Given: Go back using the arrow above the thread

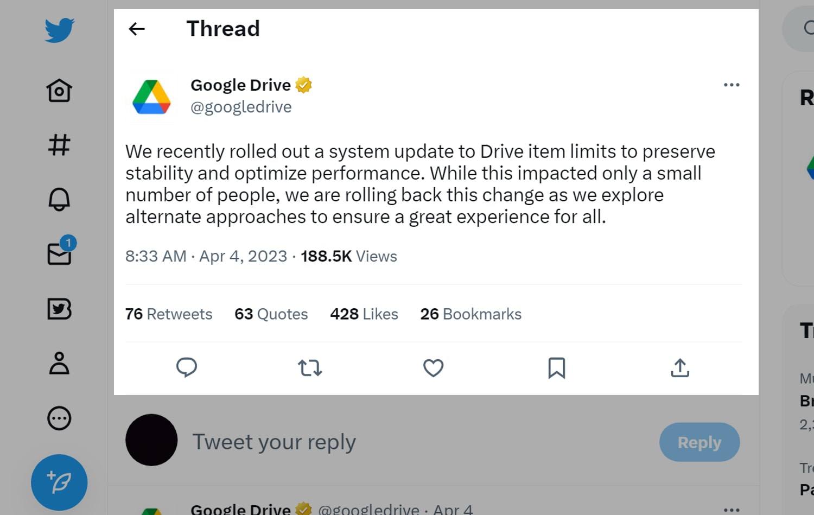Looking at the screenshot, I should tap(136, 29).
